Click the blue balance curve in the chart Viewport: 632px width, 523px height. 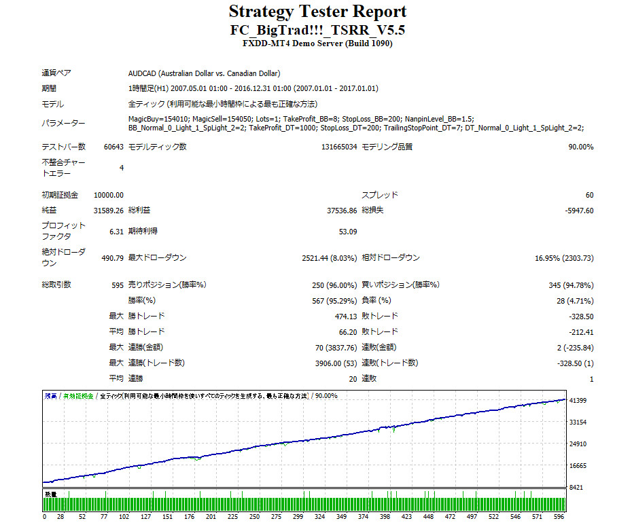tap(304, 441)
